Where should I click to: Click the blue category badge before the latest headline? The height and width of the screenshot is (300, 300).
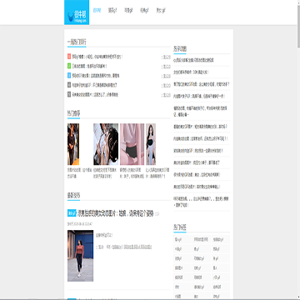pos(72,213)
